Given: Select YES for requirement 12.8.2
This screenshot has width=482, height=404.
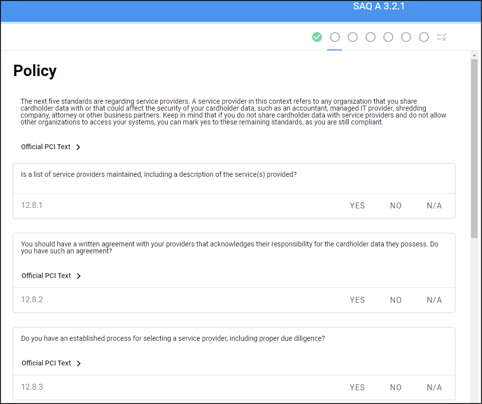Looking at the screenshot, I should tap(357, 300).
